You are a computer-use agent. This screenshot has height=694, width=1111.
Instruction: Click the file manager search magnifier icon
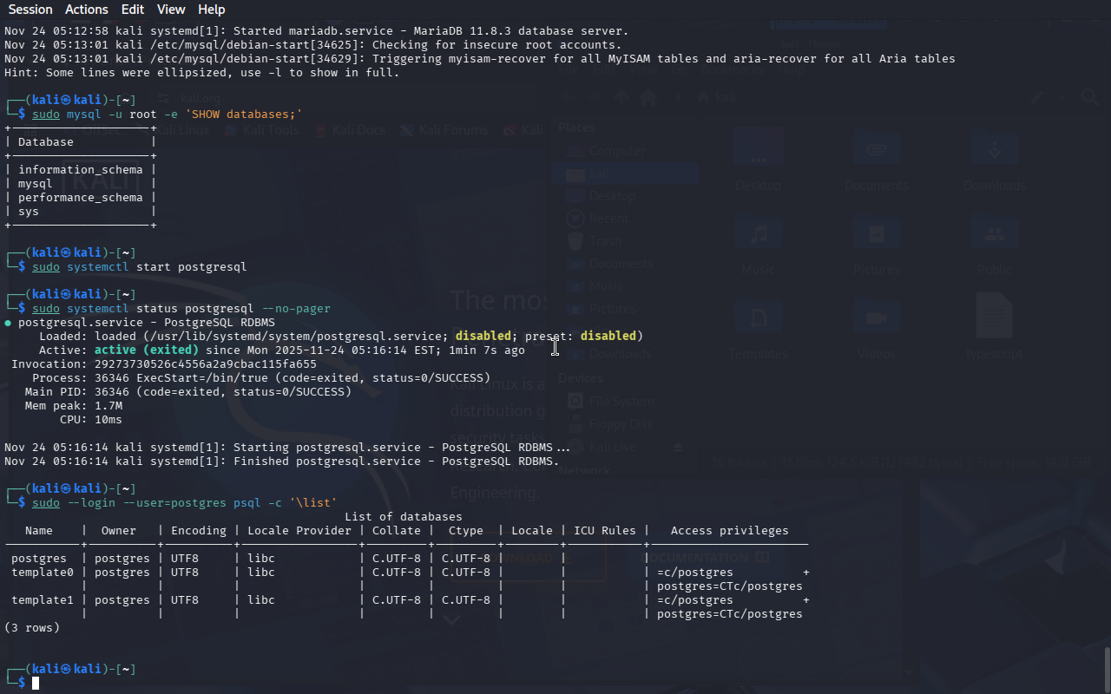(x=1089, y=97)
